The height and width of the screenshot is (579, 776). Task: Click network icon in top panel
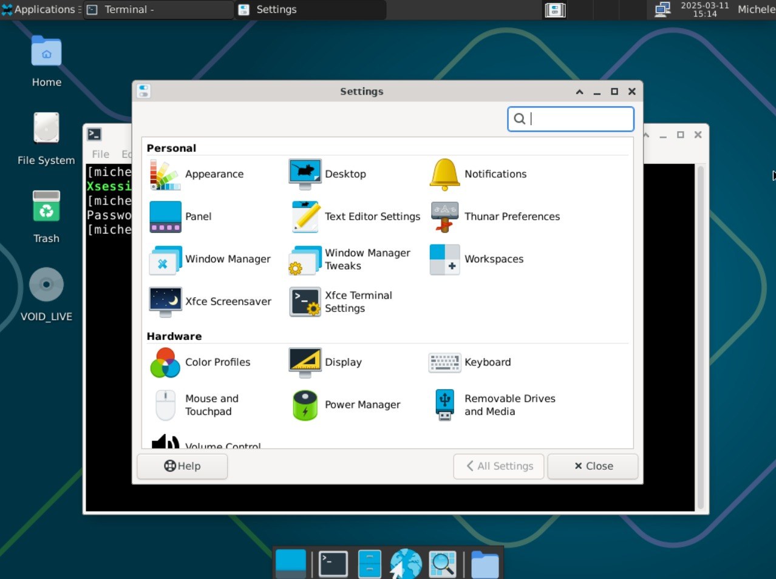coord(662,10)
